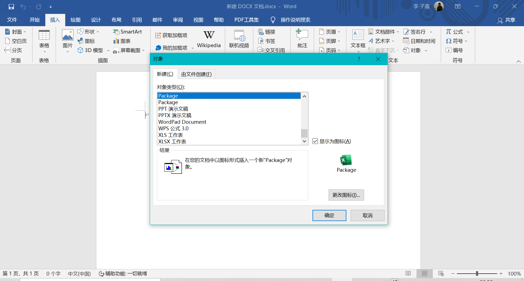This screenshot has height=281, width=524.
Task: Click the 共享 share button
Action: pos(507,20)
